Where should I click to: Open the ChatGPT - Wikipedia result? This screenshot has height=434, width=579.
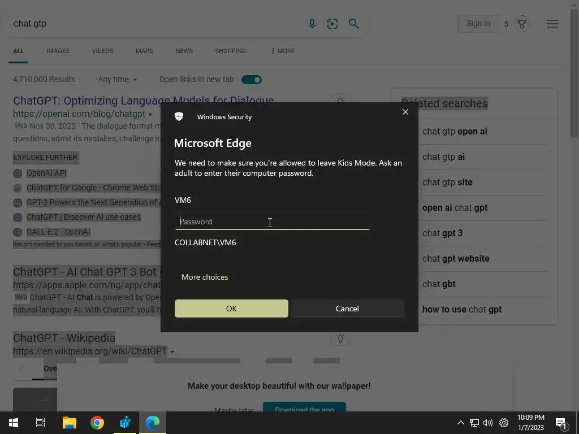[64, 338]
